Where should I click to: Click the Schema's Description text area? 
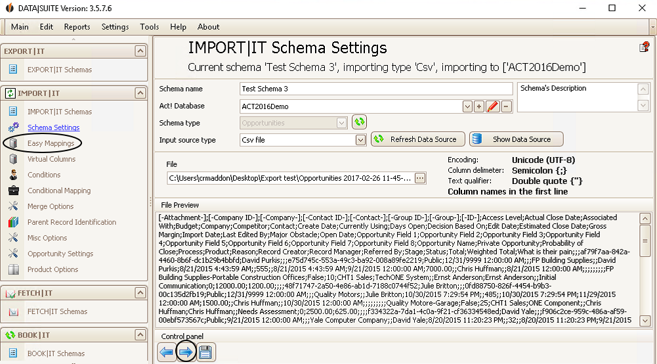click(578, 97)
